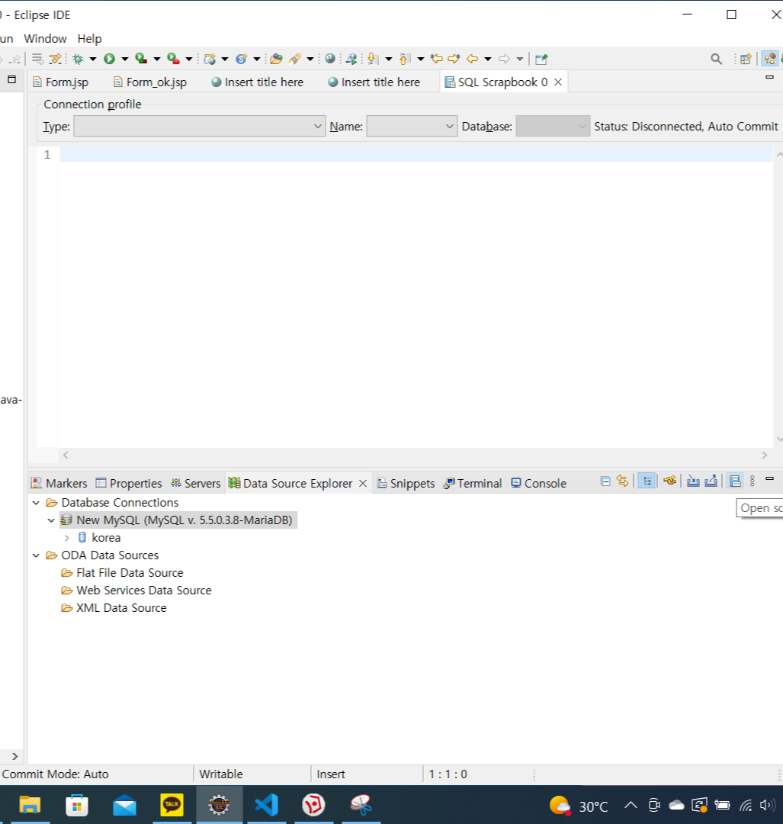783x824 pixels.
Task: Open the Help menu
Action: coord(89,39)
